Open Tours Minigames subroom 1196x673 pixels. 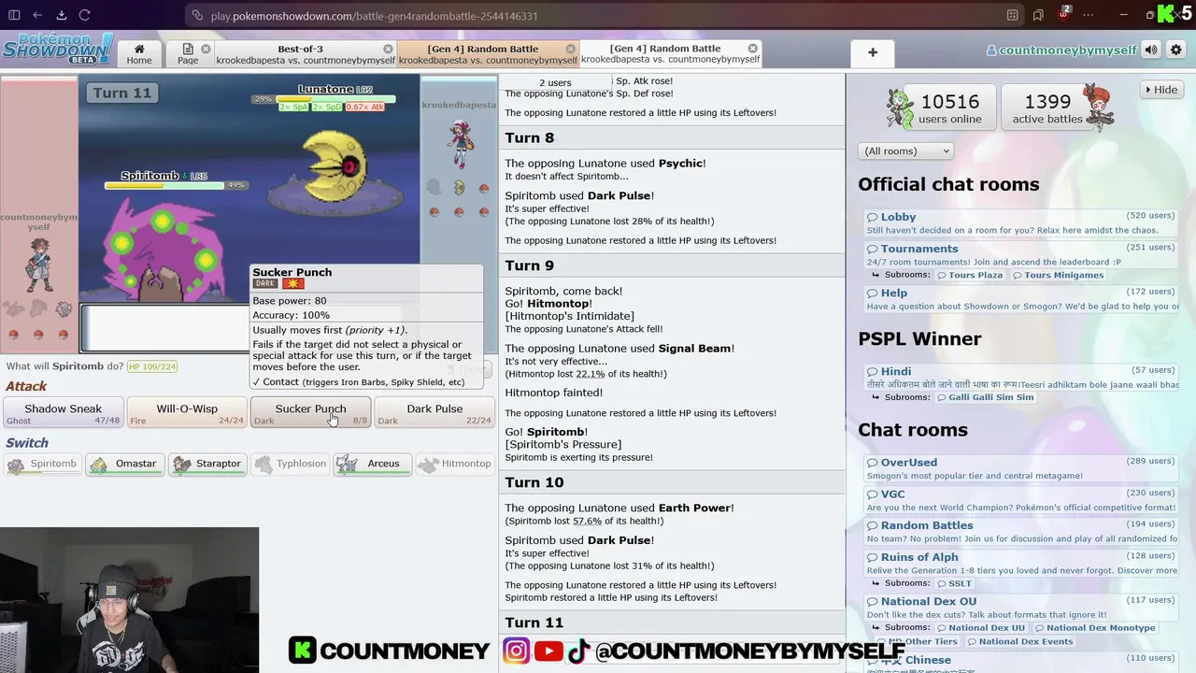[1058, 275]
